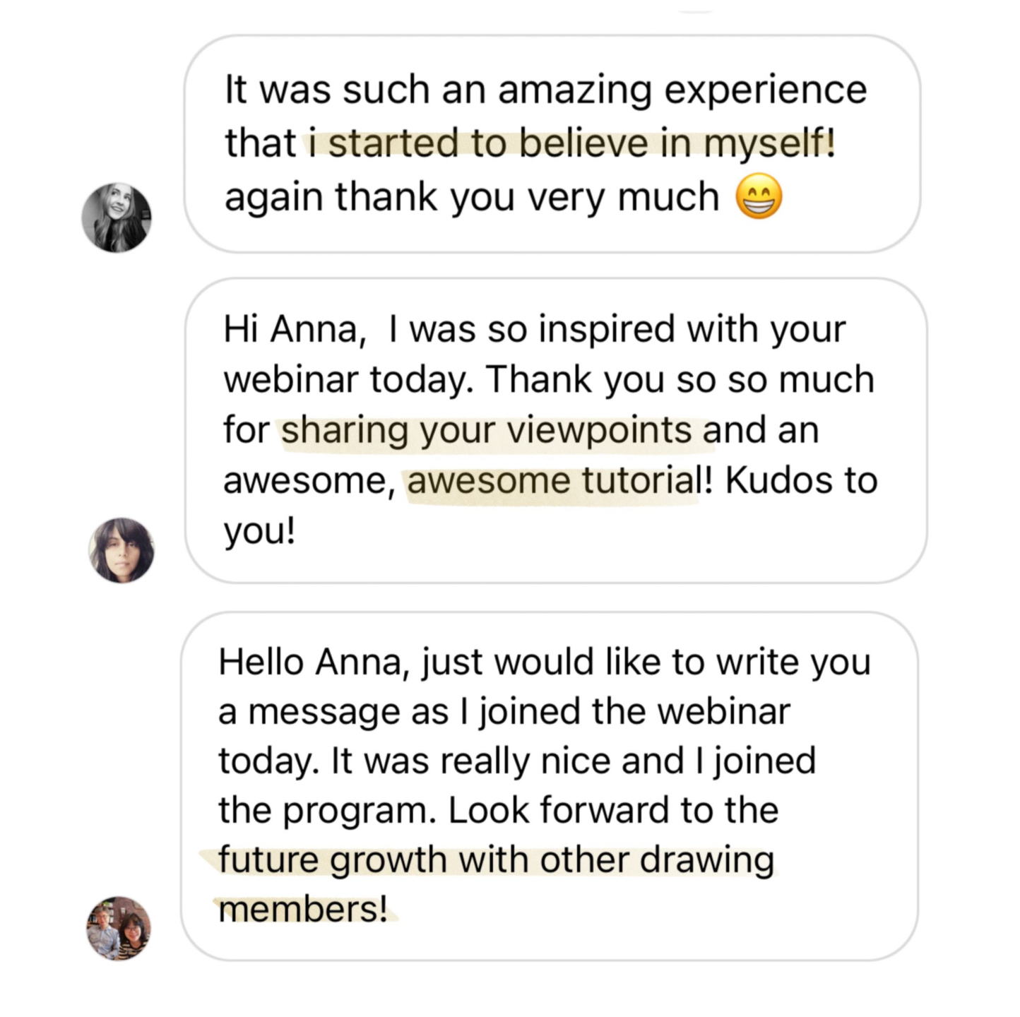Click the text "the program. Look forward to the"
The height and width of the screenshot is (1017, 1020).
tap(498, 810)
